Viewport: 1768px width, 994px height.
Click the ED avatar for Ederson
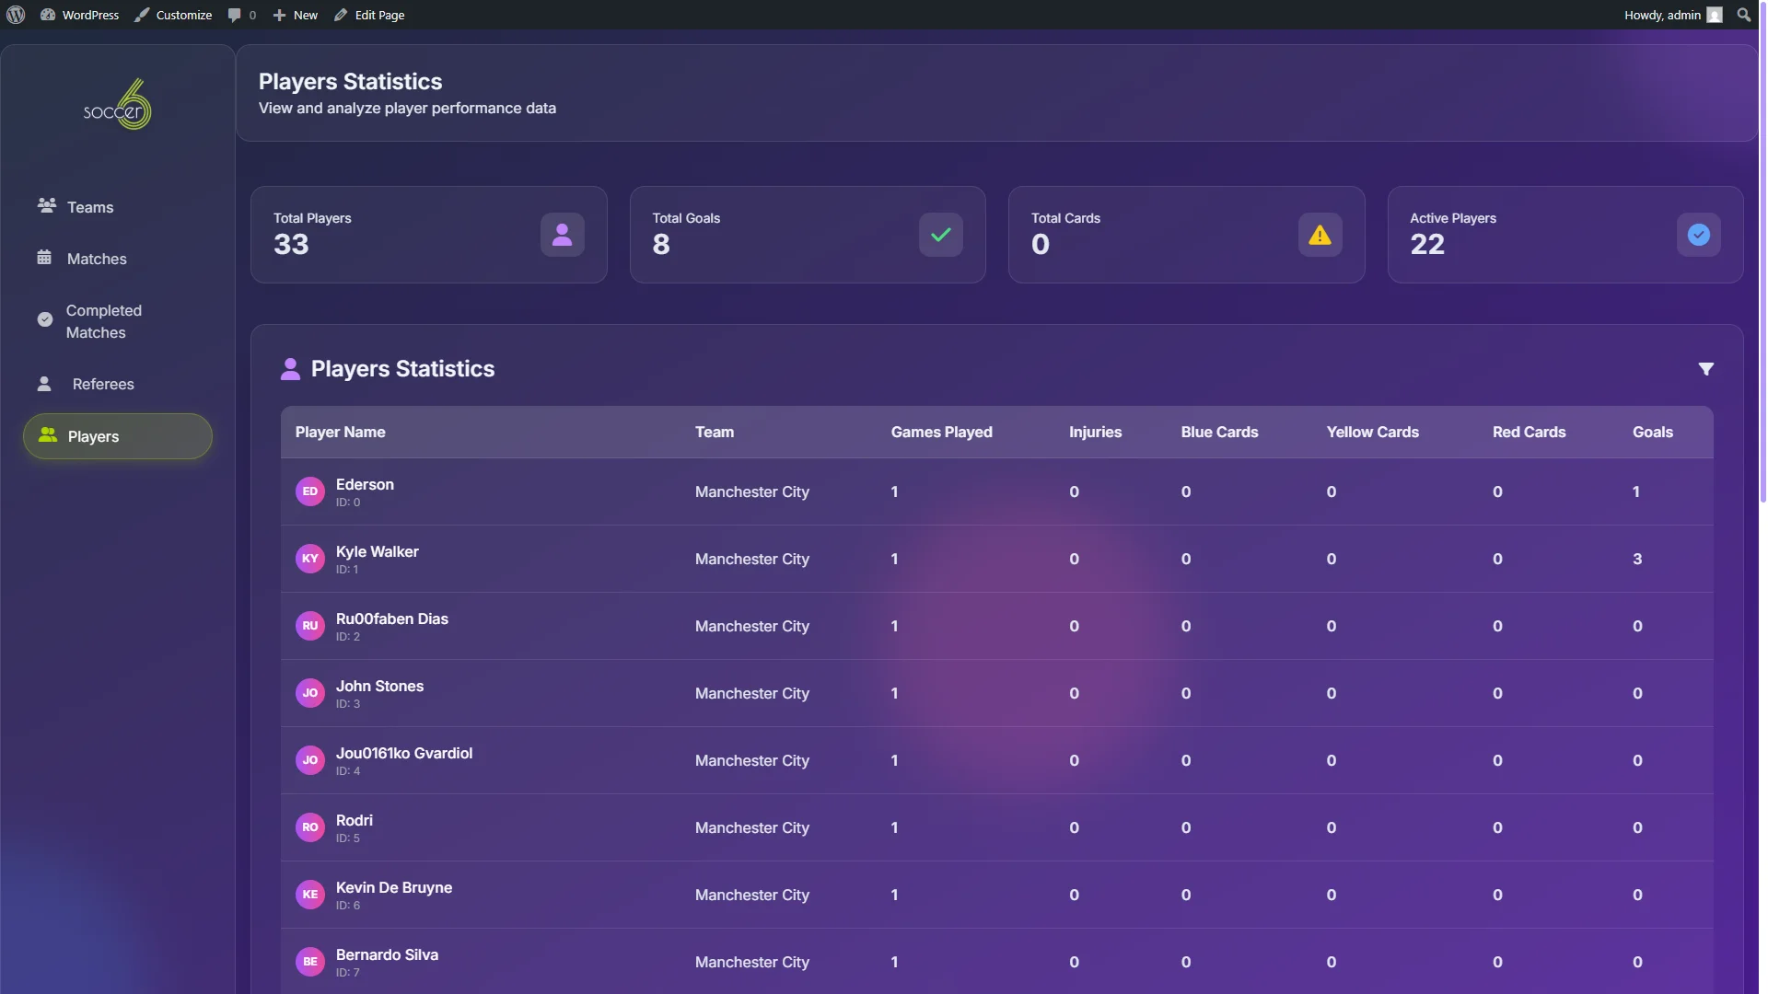[x=310, y=491]
